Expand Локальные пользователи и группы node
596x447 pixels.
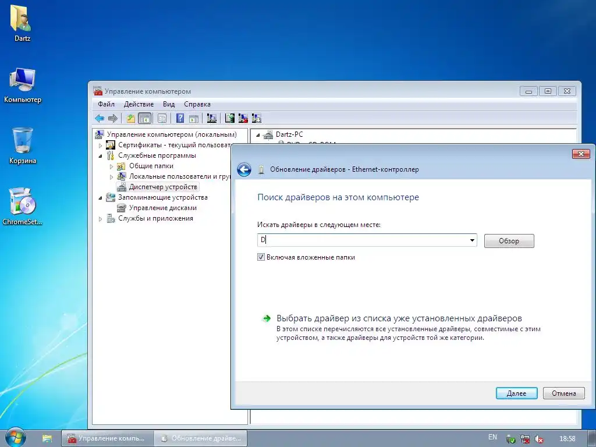tap(111, 177)
